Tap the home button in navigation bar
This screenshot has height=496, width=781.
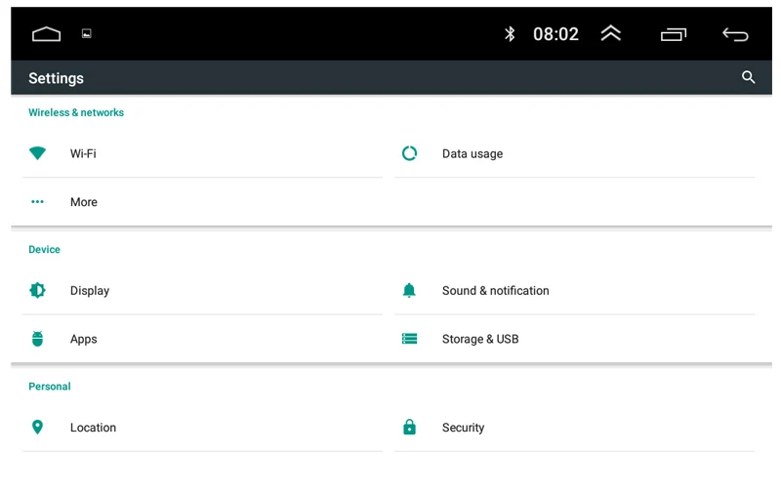[x=46, y=34]
